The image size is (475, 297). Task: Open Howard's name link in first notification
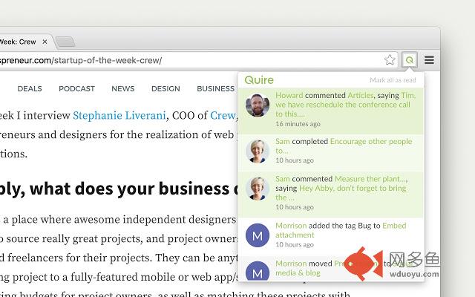[x=289, y=95]
